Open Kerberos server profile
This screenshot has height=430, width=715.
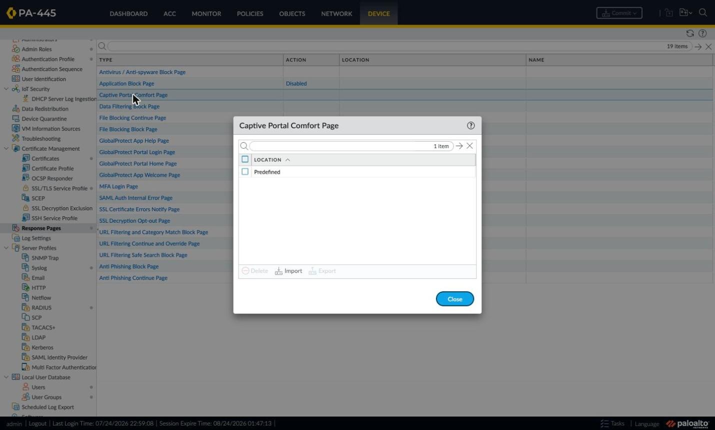click(x=42, y=347)
